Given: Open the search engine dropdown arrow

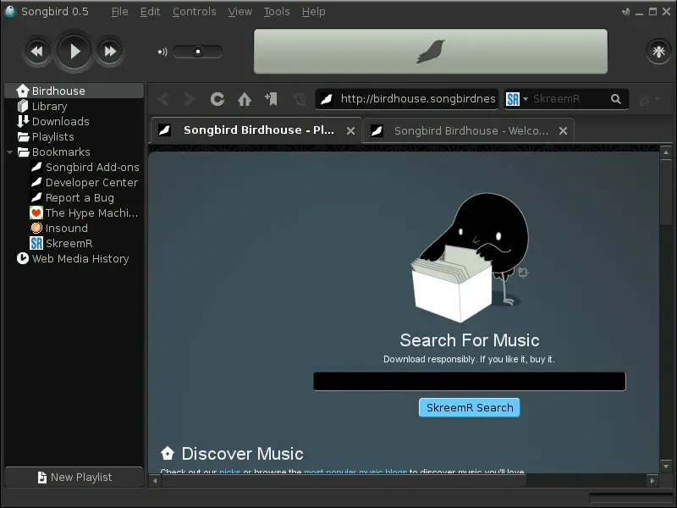Looking at the screenshot, I should [x=526, y=99].
